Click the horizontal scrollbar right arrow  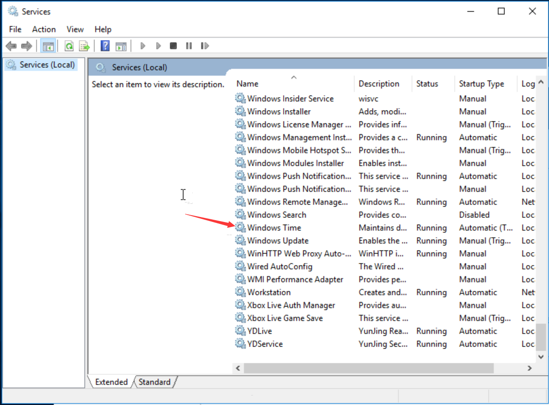(530, 368)
